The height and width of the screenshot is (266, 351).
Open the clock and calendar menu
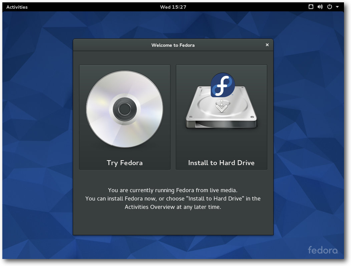point(173,7)
